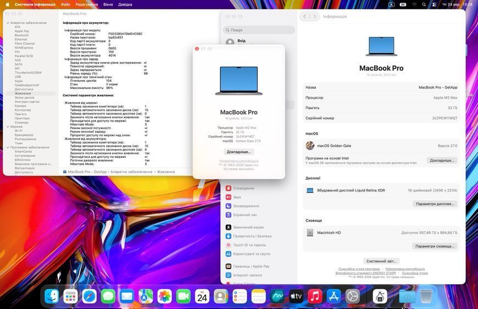Open Photos from the Dock
This screenshot has height=309, width=478.
click(165, 296)
